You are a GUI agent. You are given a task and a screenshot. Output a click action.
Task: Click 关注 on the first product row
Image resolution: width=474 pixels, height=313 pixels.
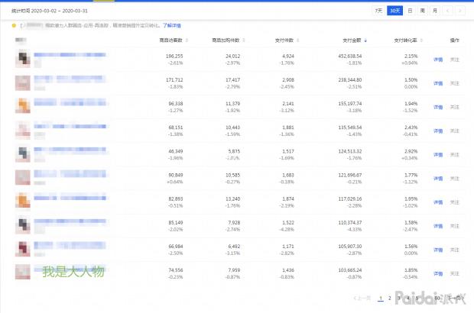(x=455, y=59)
